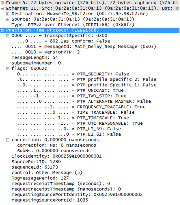Expand the Frame 5 details row
Viewport: 180px width, 205px height.
click(x=2, y=3)
